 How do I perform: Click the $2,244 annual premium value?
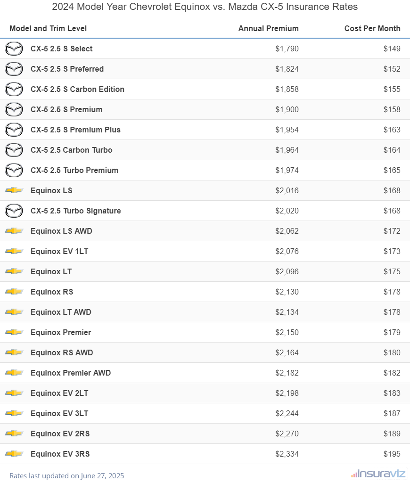click(x=287, y=413)
